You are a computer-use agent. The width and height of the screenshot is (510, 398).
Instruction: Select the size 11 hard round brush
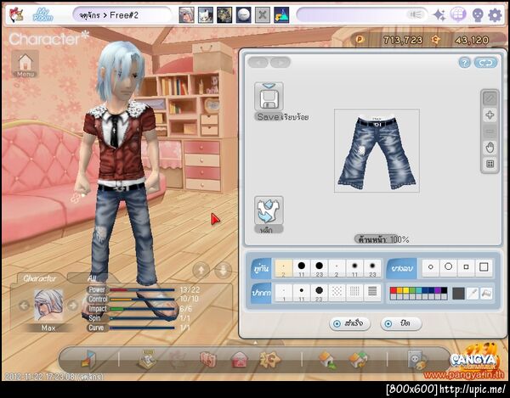[x=302, y=268]
